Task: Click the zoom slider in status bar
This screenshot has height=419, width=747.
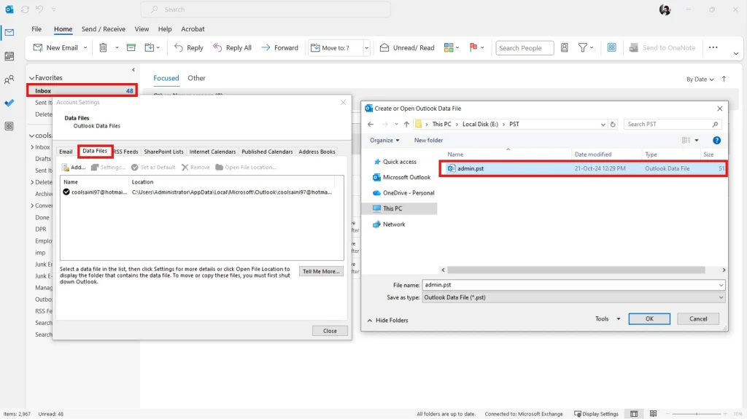Action: point(697,414)
